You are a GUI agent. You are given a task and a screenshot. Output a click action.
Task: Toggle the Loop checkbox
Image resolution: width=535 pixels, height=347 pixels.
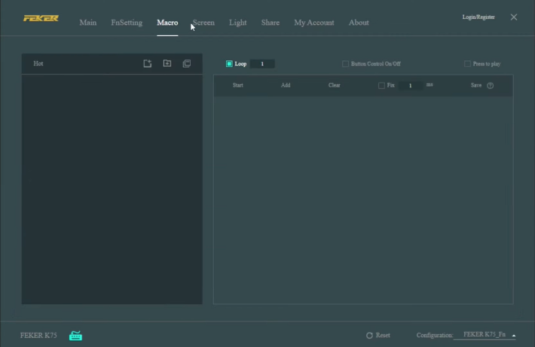229,64
